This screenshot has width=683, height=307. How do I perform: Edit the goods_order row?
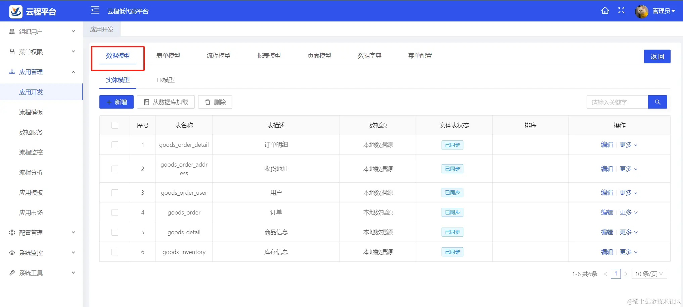click(607, 212)
